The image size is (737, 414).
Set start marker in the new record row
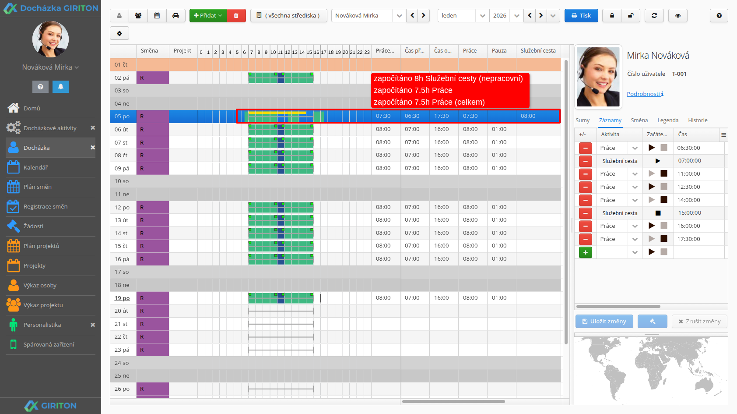pos(652,252)
